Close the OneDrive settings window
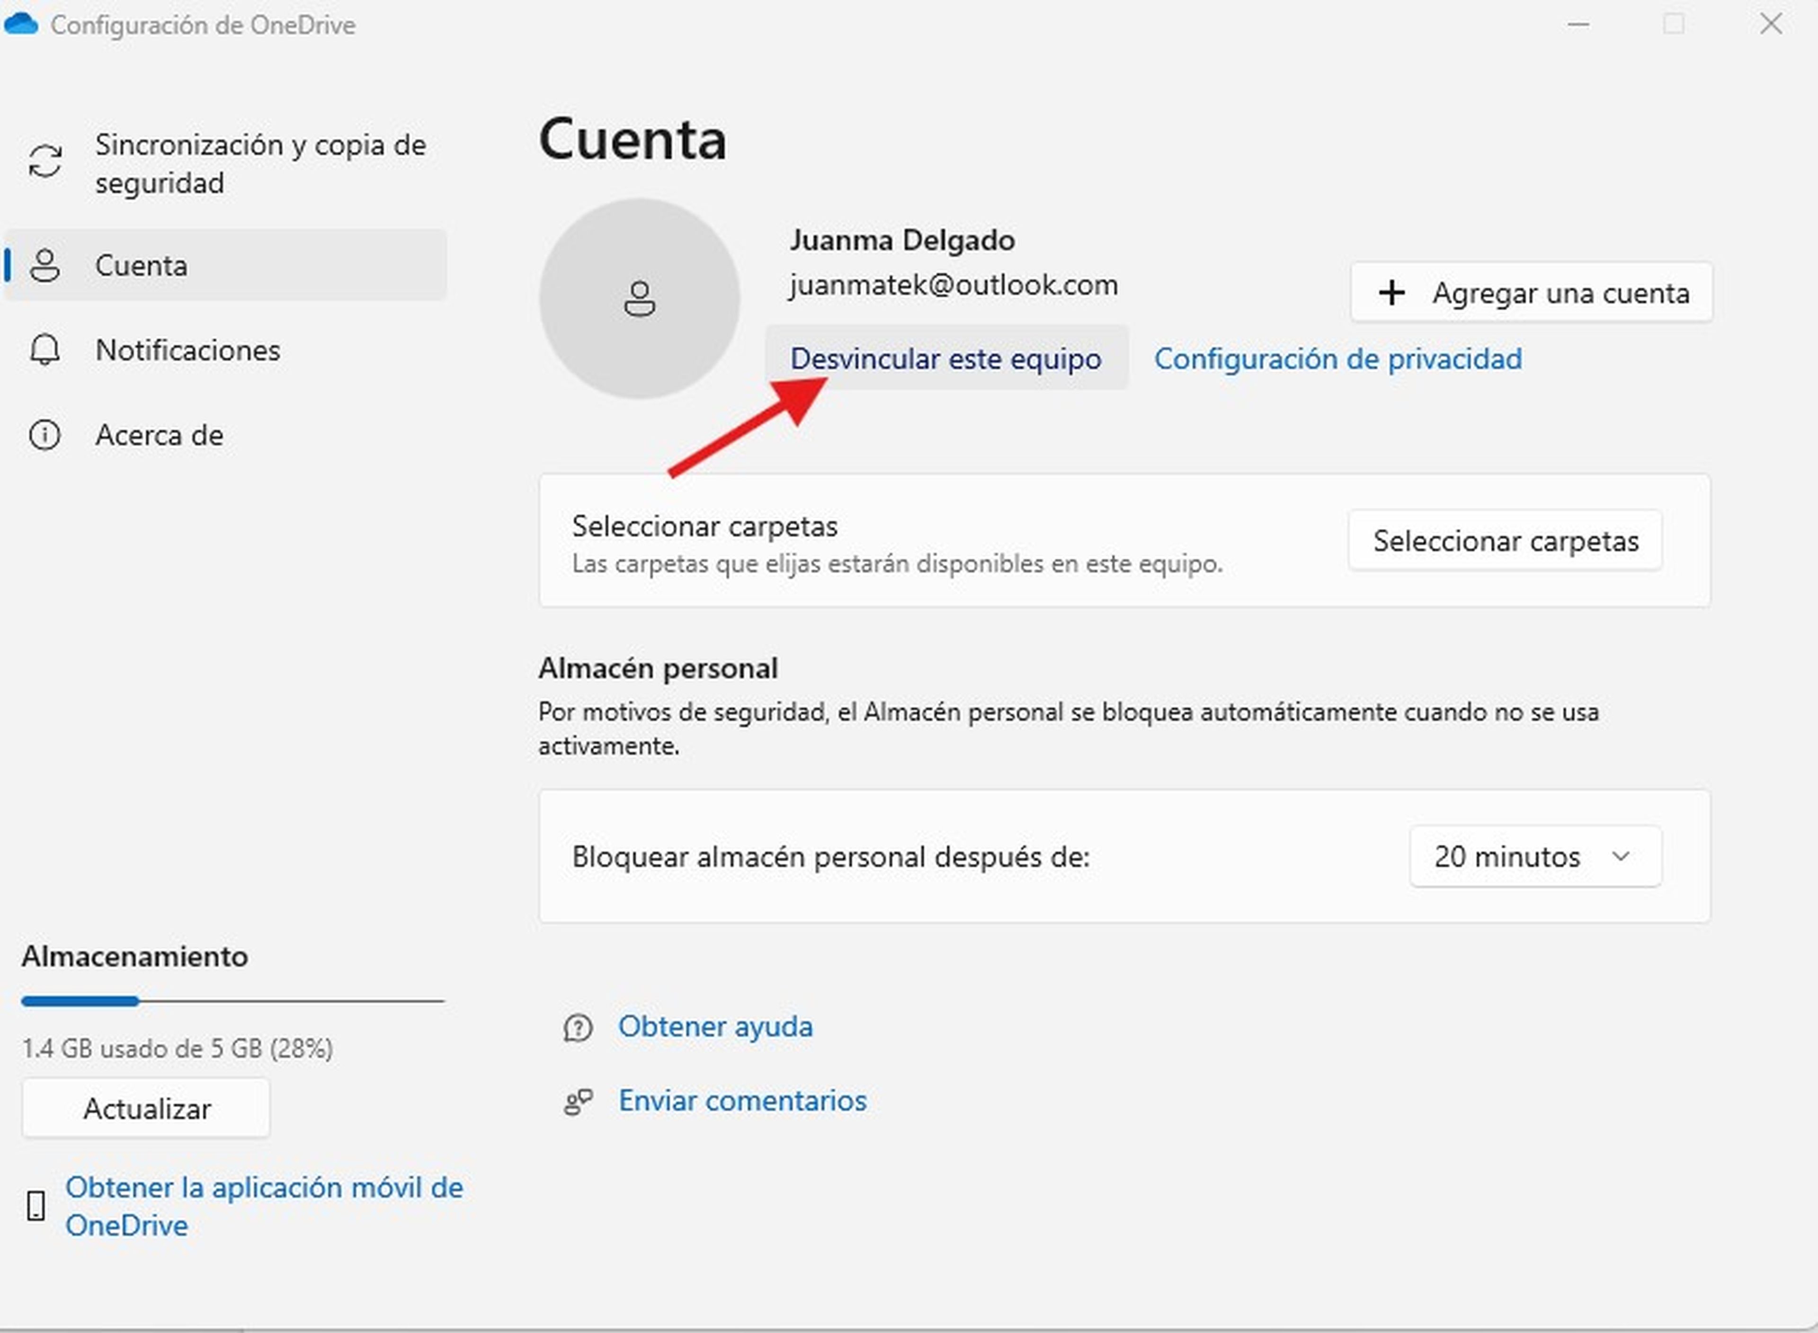Screen dimensions: 1818x1333 pos(1771,23)
